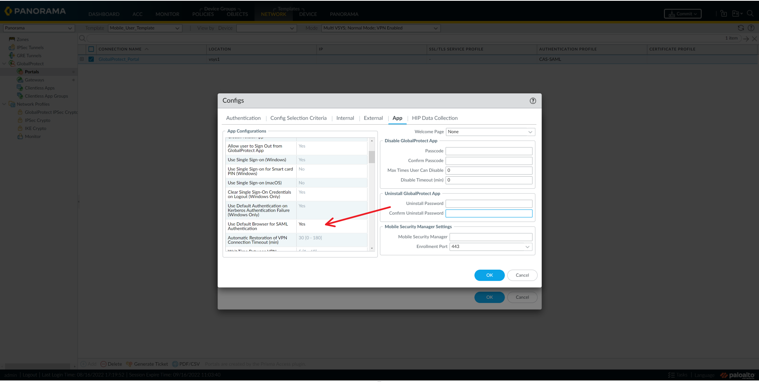Click the sidebar horizontal scrollbar
This screenshot has height=382, width=759.
point(37,367)
